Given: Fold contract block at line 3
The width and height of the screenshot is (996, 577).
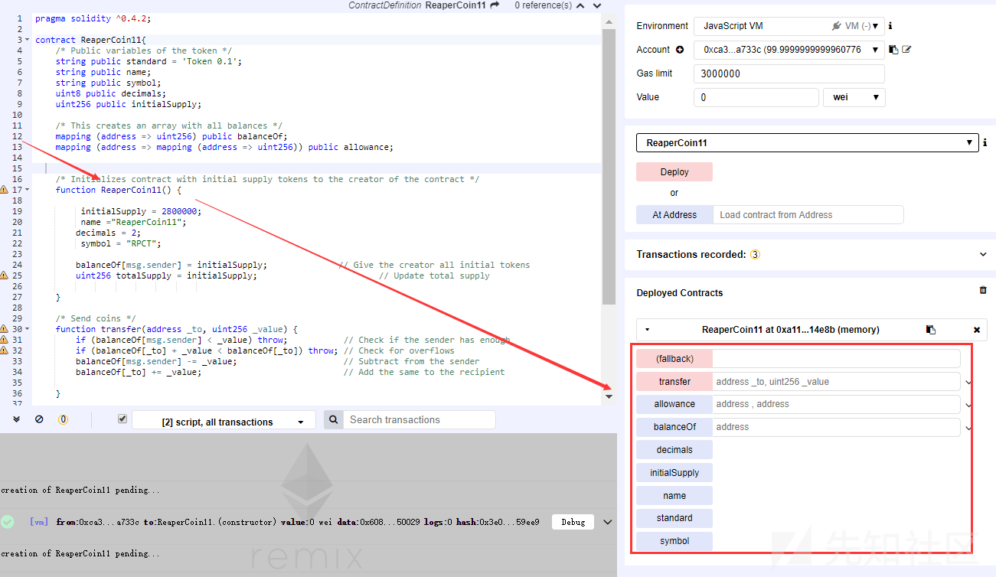Looking at the screenshot, I should click(x=28, y=40).
